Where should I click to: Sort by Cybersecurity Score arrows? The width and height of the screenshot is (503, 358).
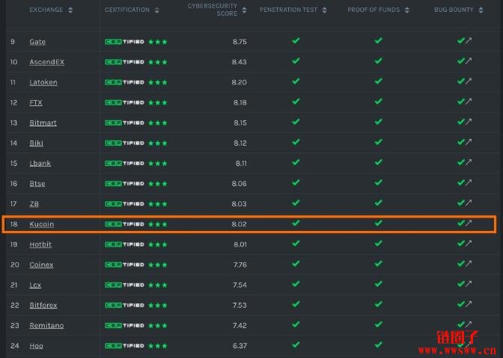point(244,10)
